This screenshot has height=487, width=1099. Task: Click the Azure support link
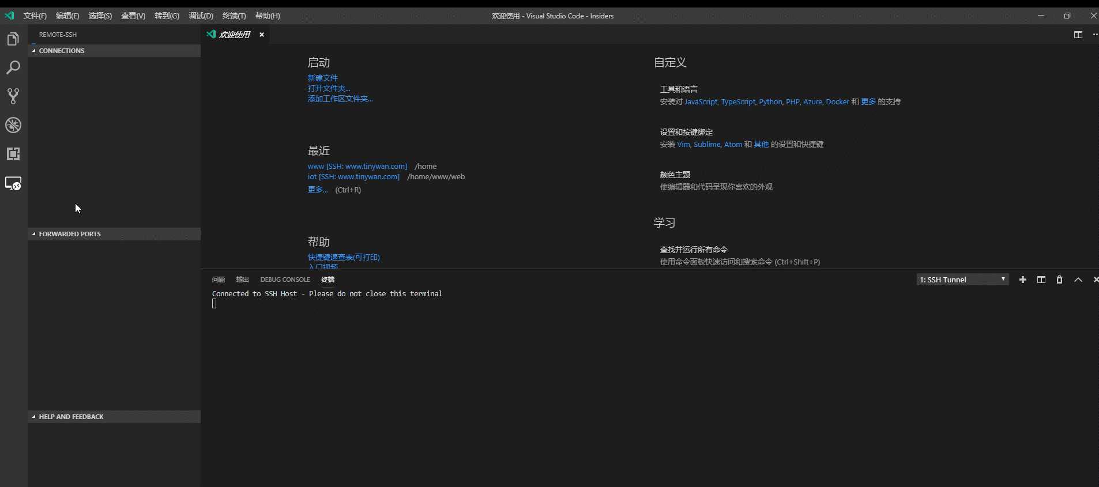(x=812, y=101)
